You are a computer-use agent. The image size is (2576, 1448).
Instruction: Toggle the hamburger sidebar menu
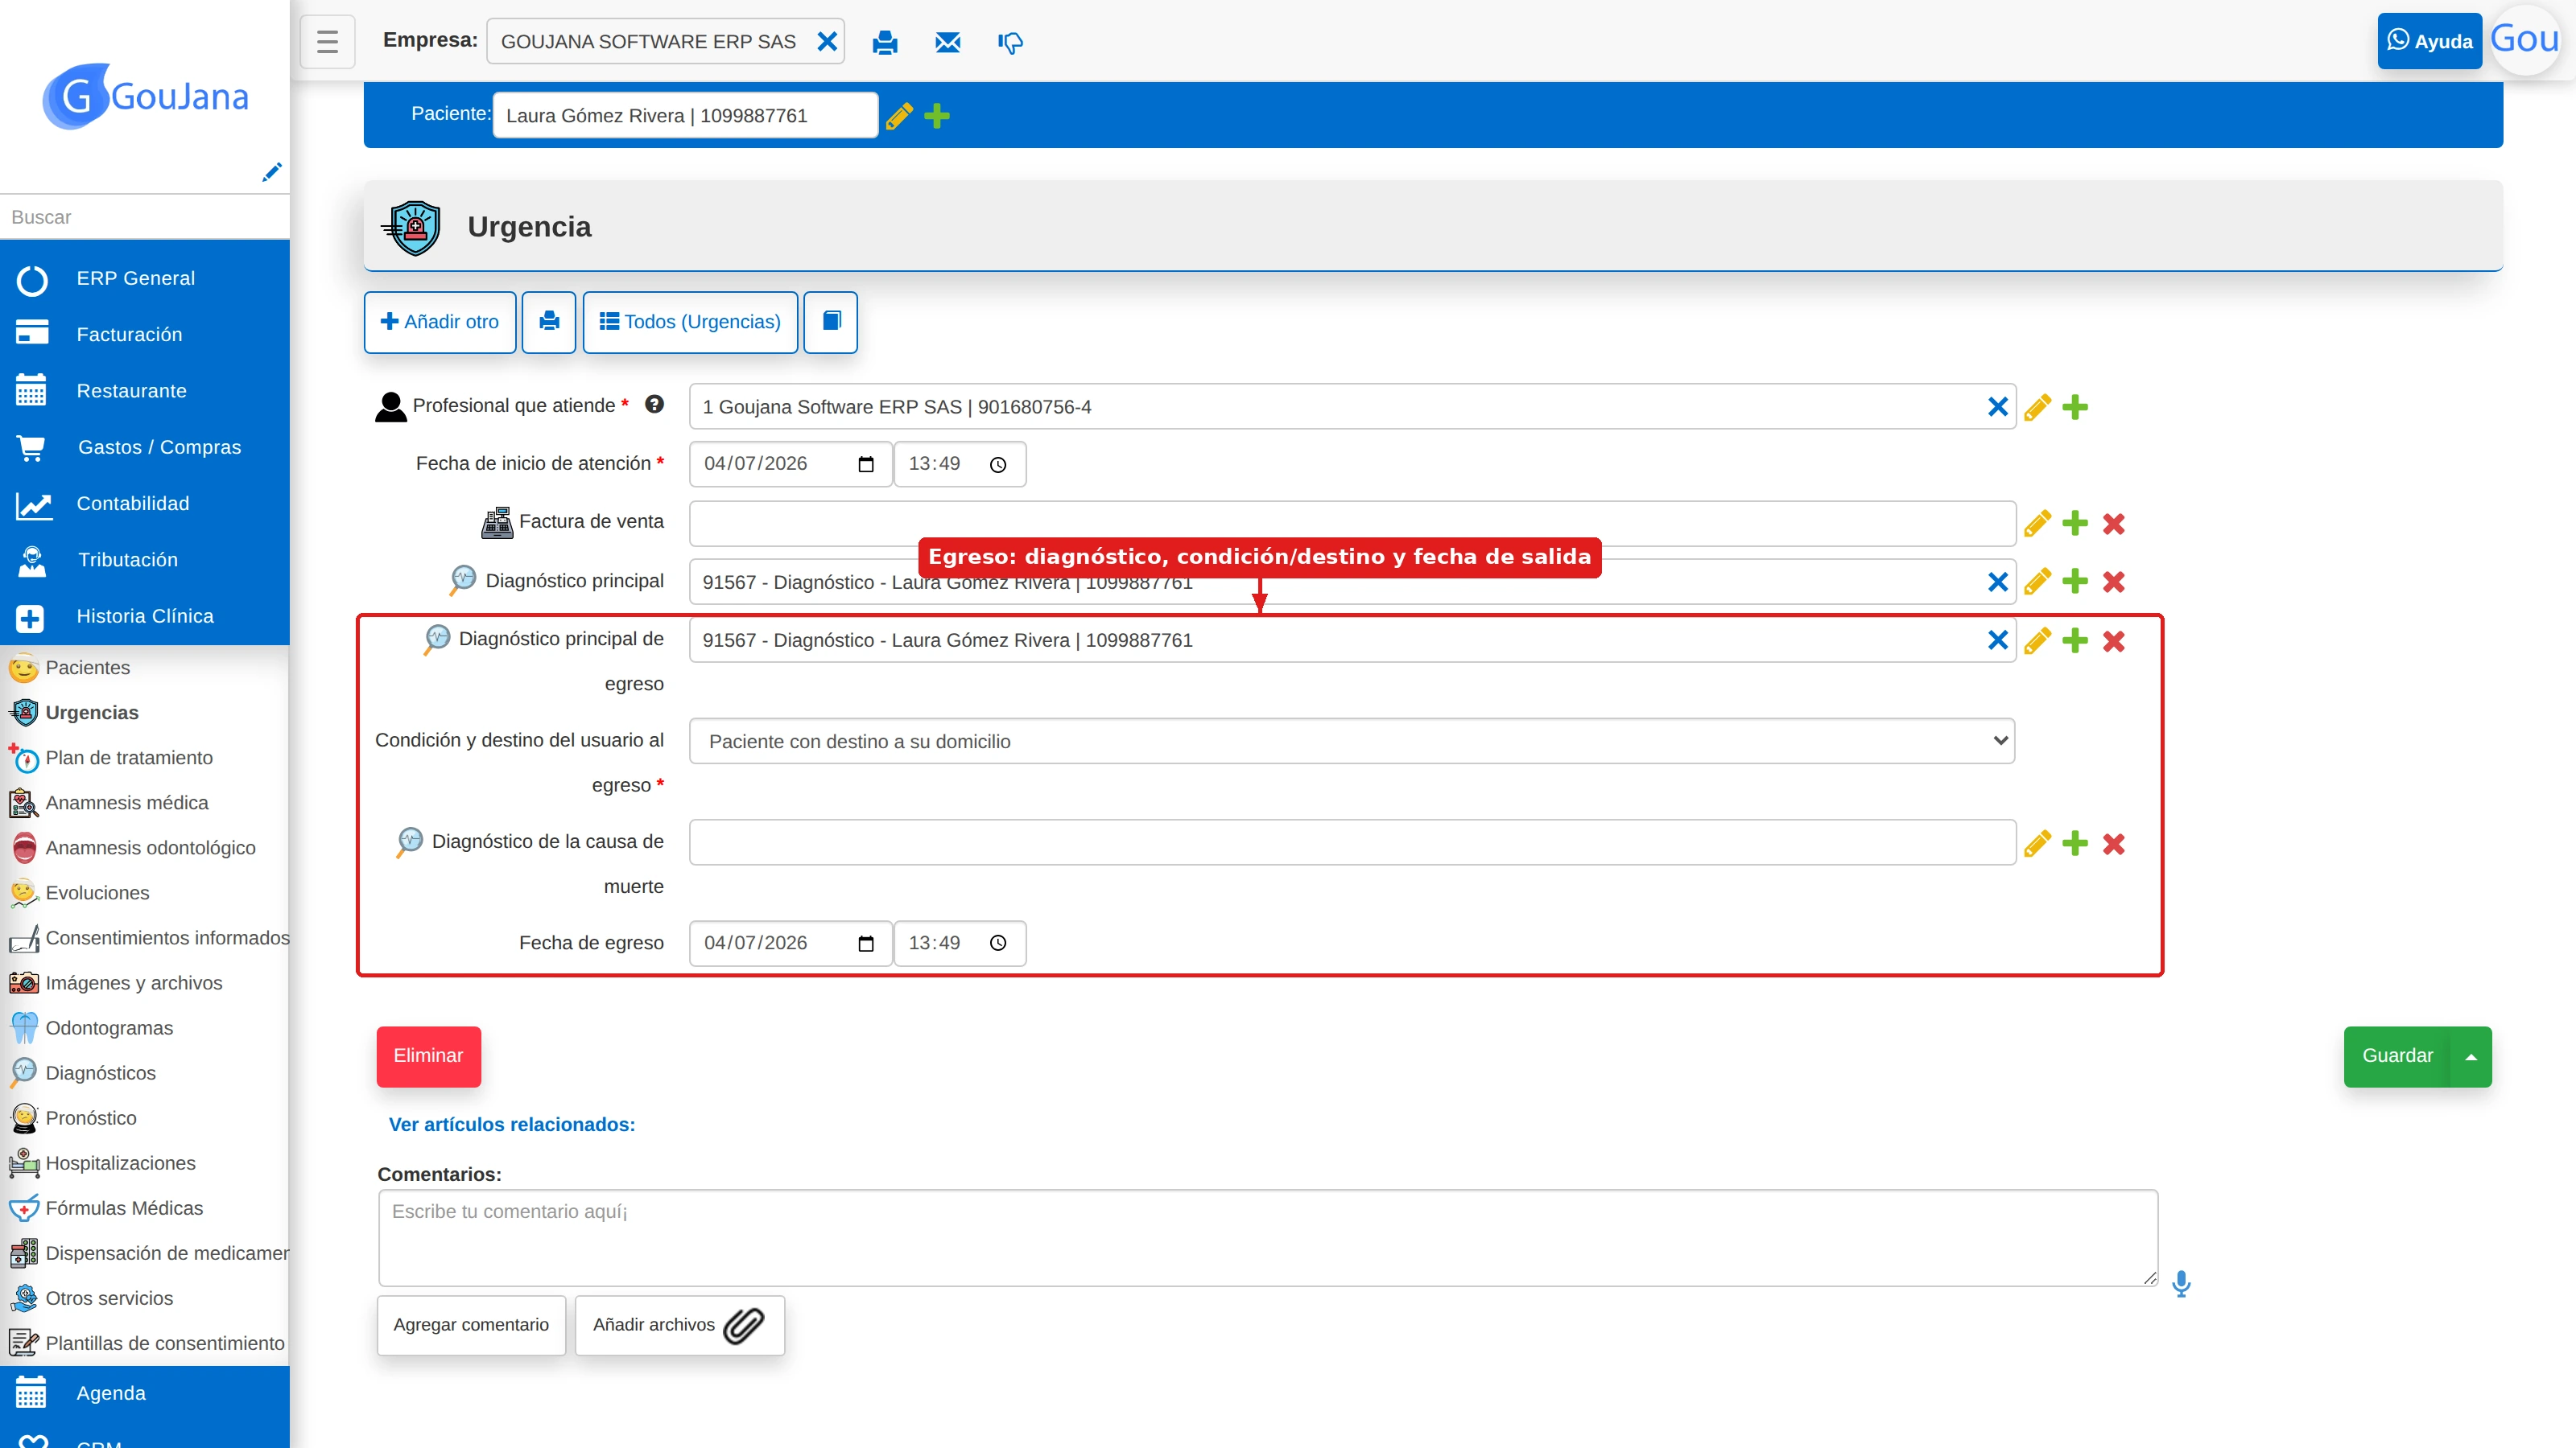(327, 41)
